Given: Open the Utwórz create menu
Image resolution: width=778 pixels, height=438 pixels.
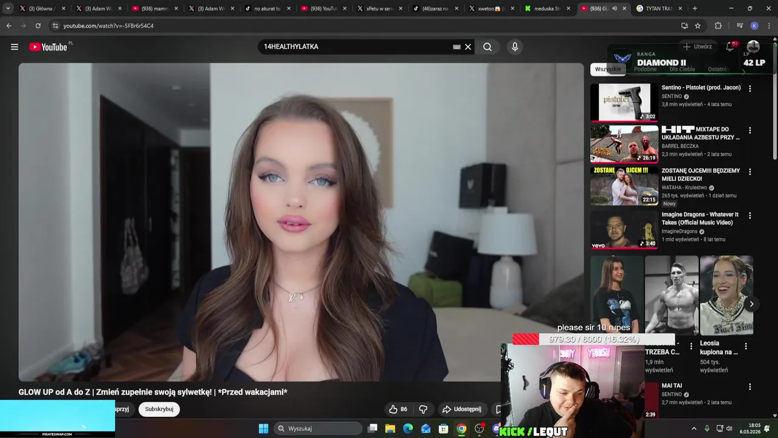Looking at the screenshot, I should tap(697, 47).
